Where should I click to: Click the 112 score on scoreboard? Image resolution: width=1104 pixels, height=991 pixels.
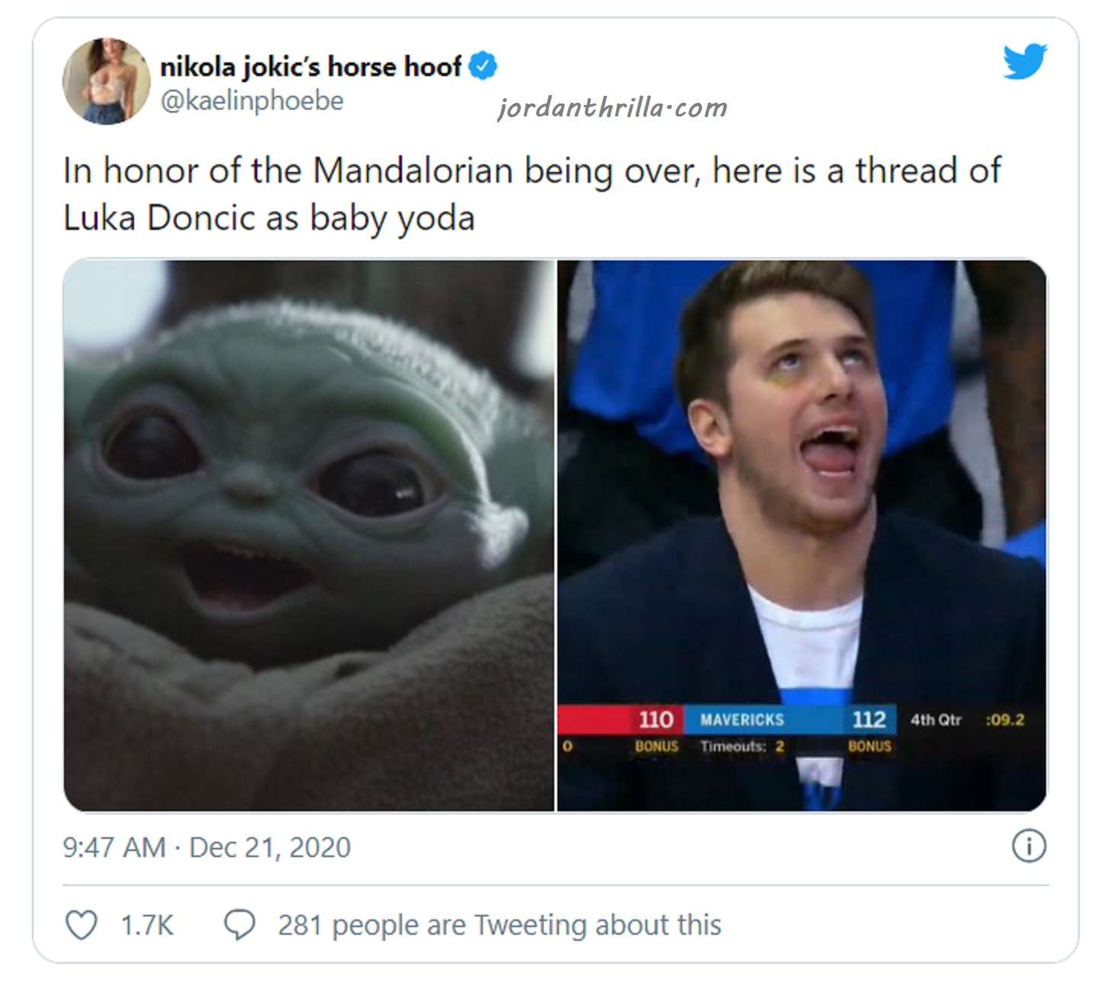click(x=869, y=719)
